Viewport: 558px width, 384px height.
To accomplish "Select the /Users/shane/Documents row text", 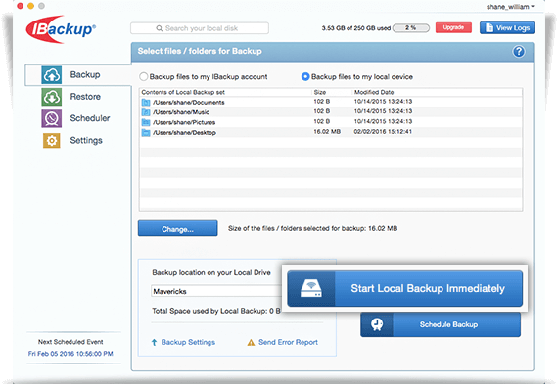I will [189, 103].
